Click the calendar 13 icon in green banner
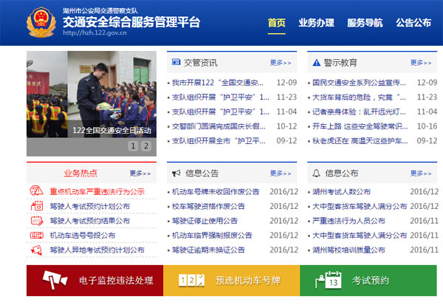The width and height of the screenshot is (443, 305). coord(329,280)
